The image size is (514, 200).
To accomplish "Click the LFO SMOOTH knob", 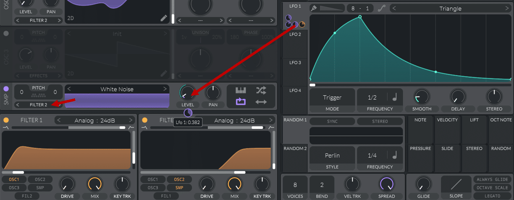I will (x=422, y=97).
